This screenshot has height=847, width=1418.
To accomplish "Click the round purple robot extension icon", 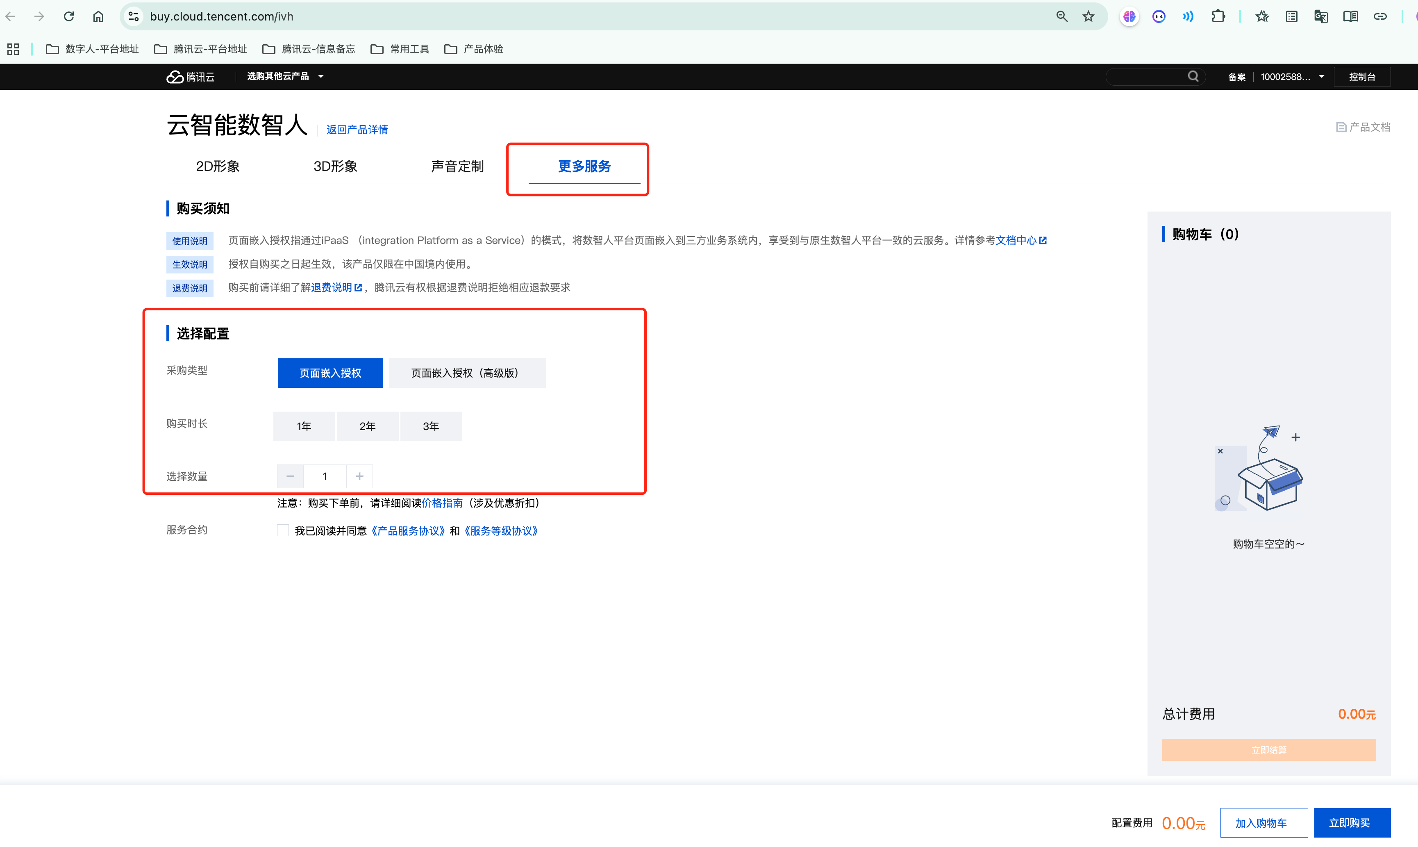I will (x=1159, y=16).
